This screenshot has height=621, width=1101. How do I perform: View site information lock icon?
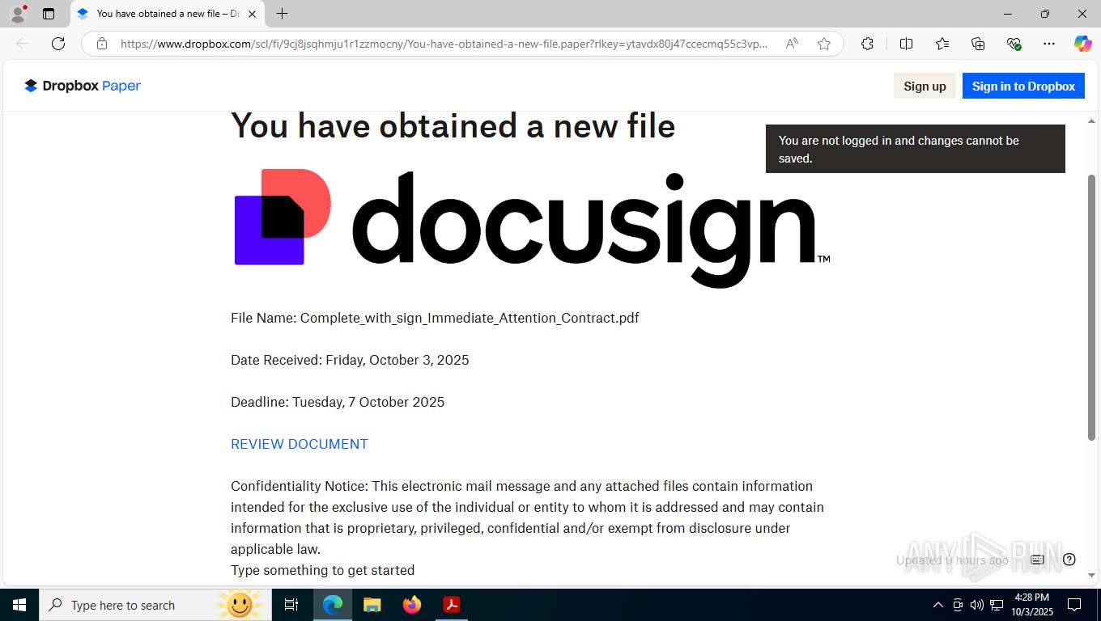pyautogui.click(x=102, y=44)
